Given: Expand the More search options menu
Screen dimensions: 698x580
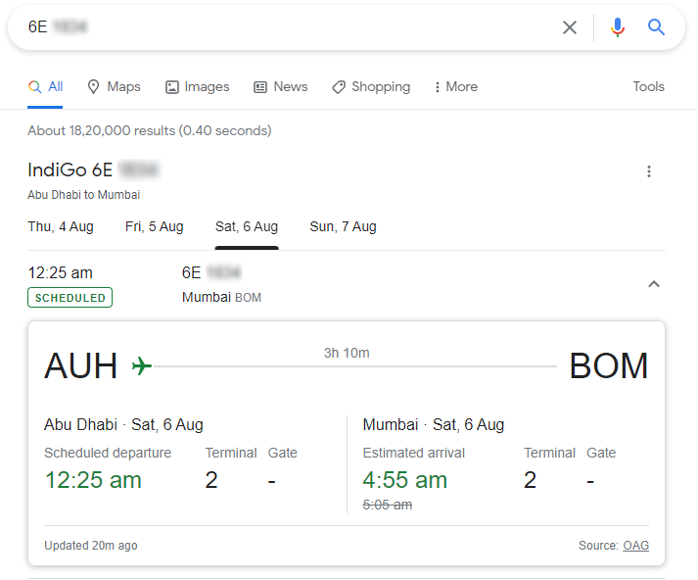Looking at the screenshot, I should (x=455, y=87).
